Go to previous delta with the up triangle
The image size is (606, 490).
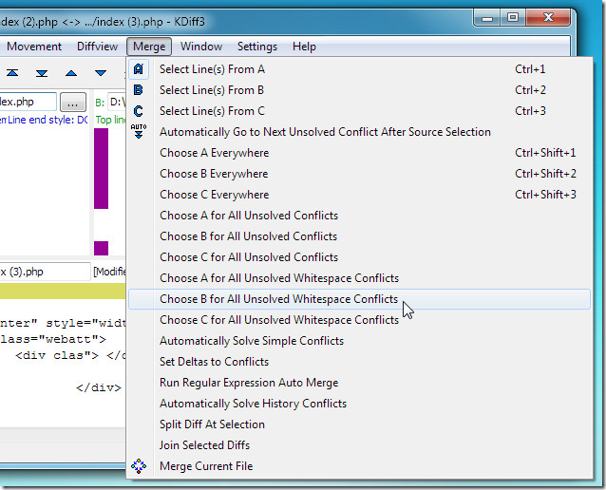tap(71, 73)
